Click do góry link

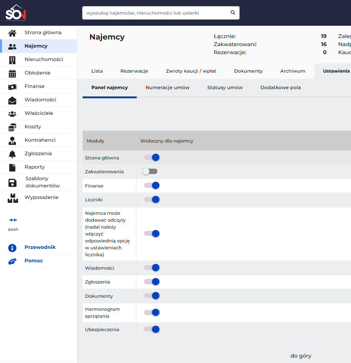coord(301,356)
